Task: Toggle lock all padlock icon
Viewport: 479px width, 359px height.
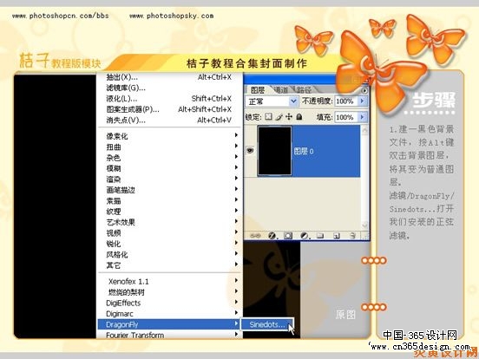Action: (299, 116)
